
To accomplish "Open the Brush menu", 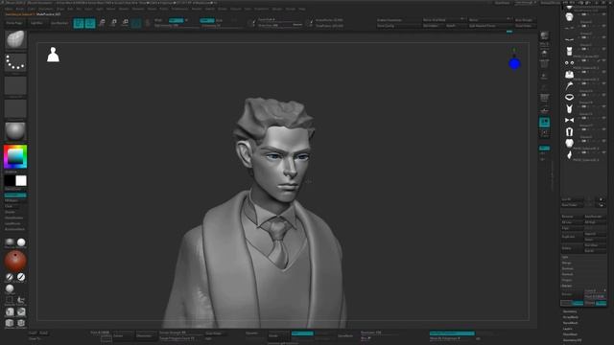I will pos(19,9).
